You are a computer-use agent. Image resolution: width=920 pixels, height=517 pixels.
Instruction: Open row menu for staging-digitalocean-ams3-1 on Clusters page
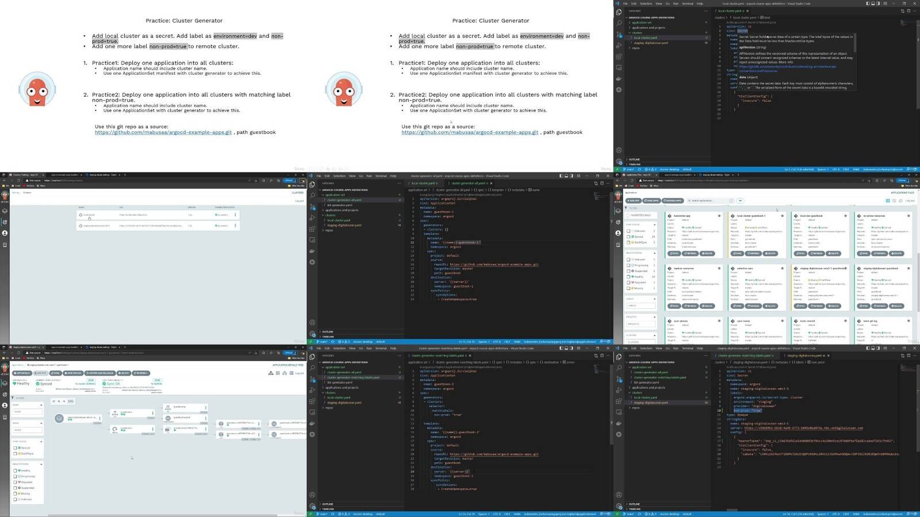[235, 225]
